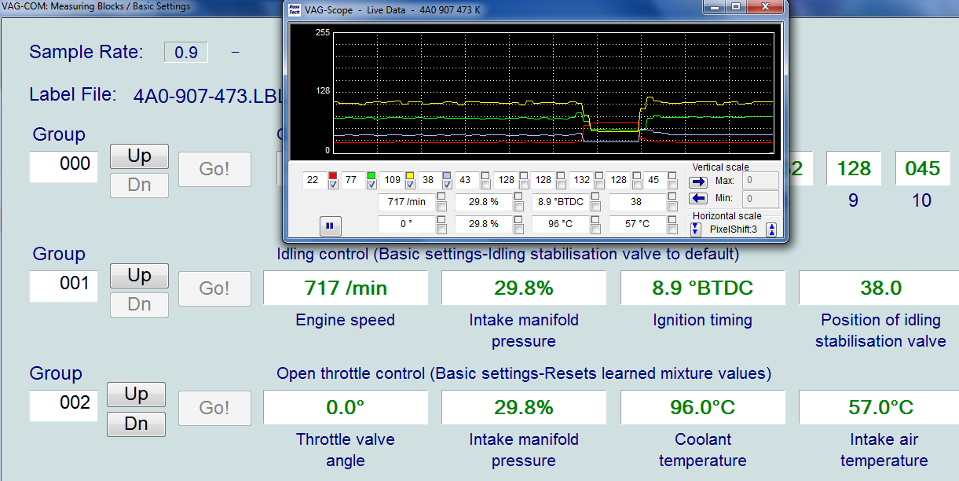Click the throttle valve angle value 0.0°
This screenshot has height=481, width=959.
(346, 408)
